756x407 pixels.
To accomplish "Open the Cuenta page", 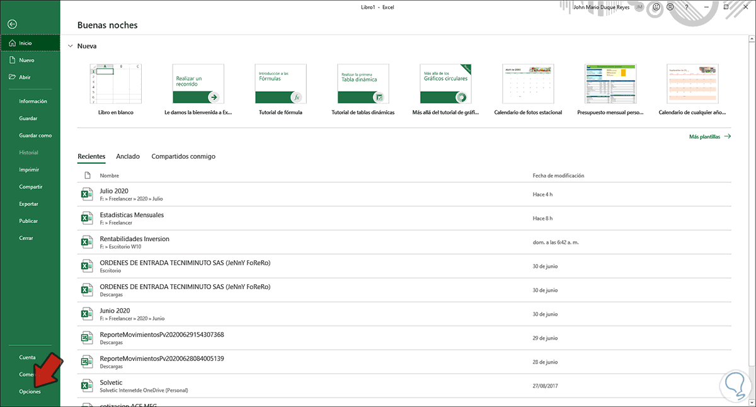I will (27, 357).
